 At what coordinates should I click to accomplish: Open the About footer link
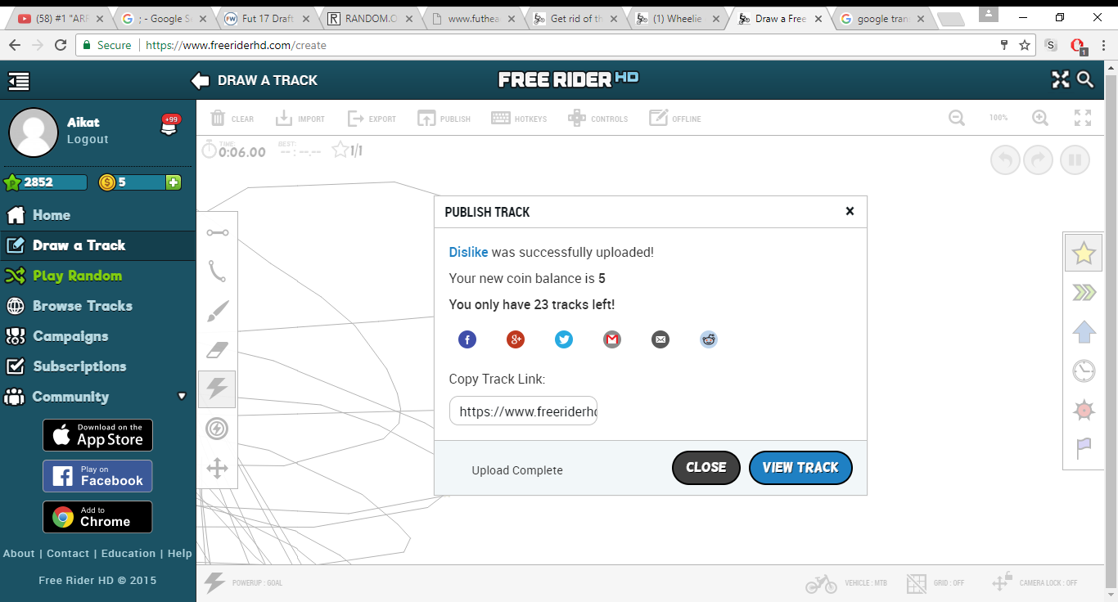[19, 553]
